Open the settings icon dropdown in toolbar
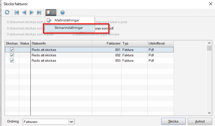The image size is (215, 126). click(51, 13)
